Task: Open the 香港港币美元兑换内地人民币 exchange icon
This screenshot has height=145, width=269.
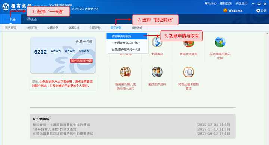Action: click(x=126, y=72)
